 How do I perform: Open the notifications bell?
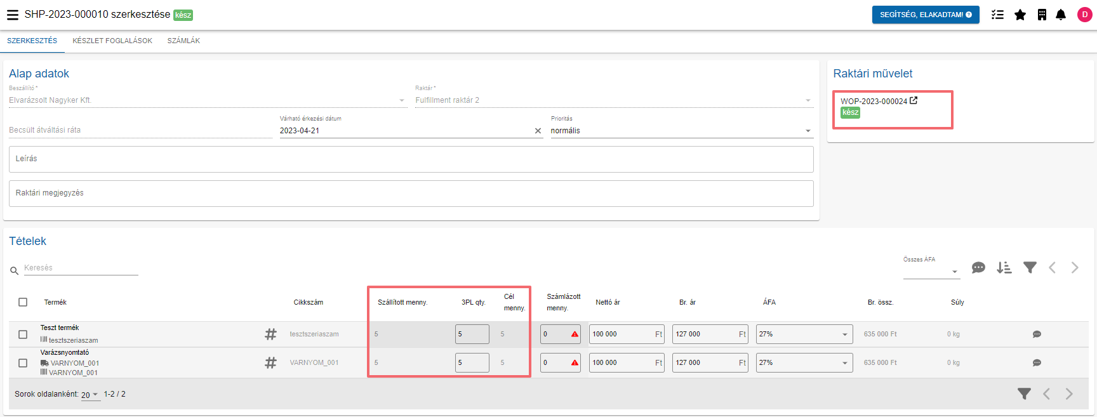pos(1061,15)
